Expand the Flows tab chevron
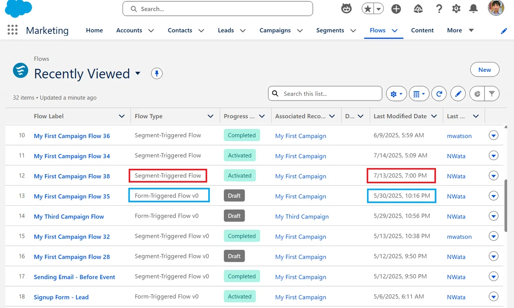 coord(395,31)
